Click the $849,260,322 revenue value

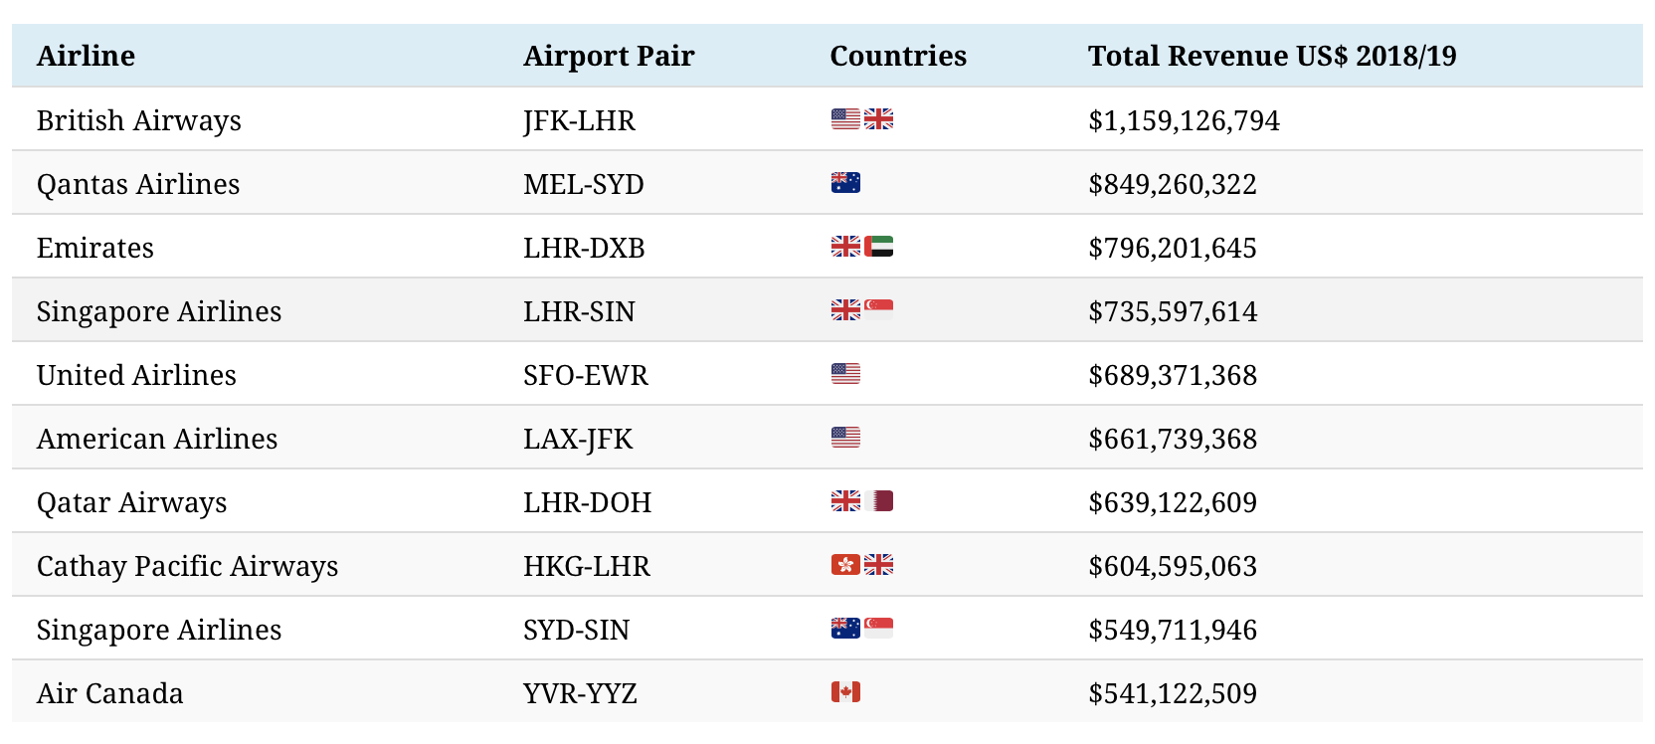pyautogui.click(x=1173, y=184)
